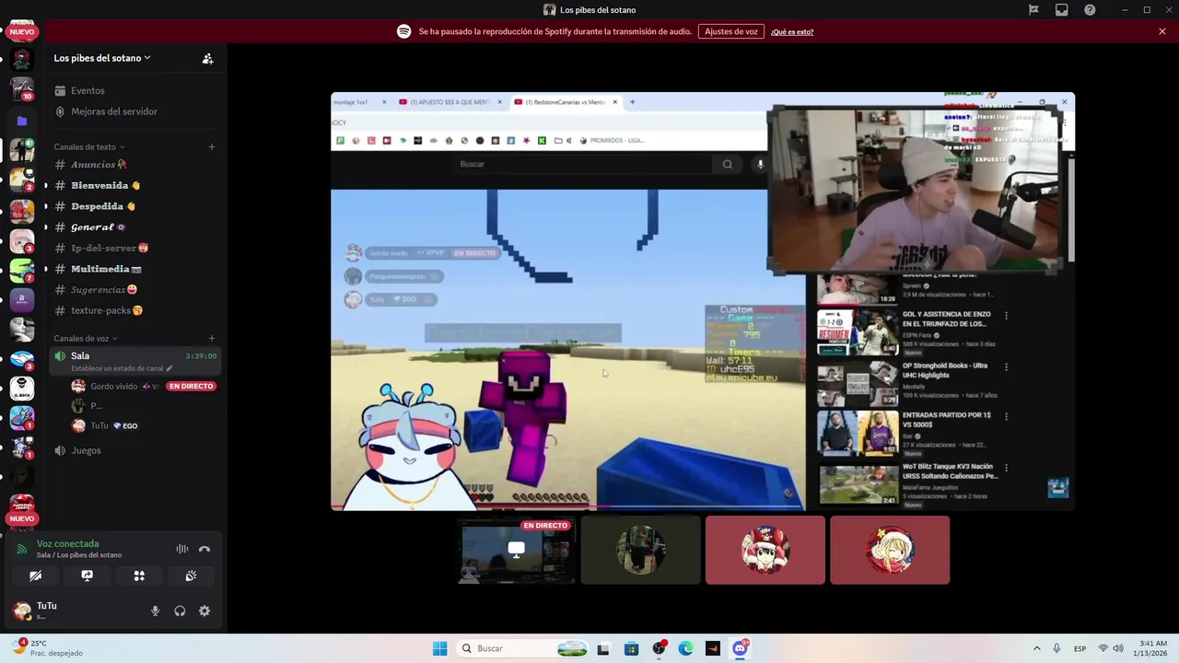Toggle noise suppression waveform icon
This screenshot has width=1179, height=663.
coord(182,549)
